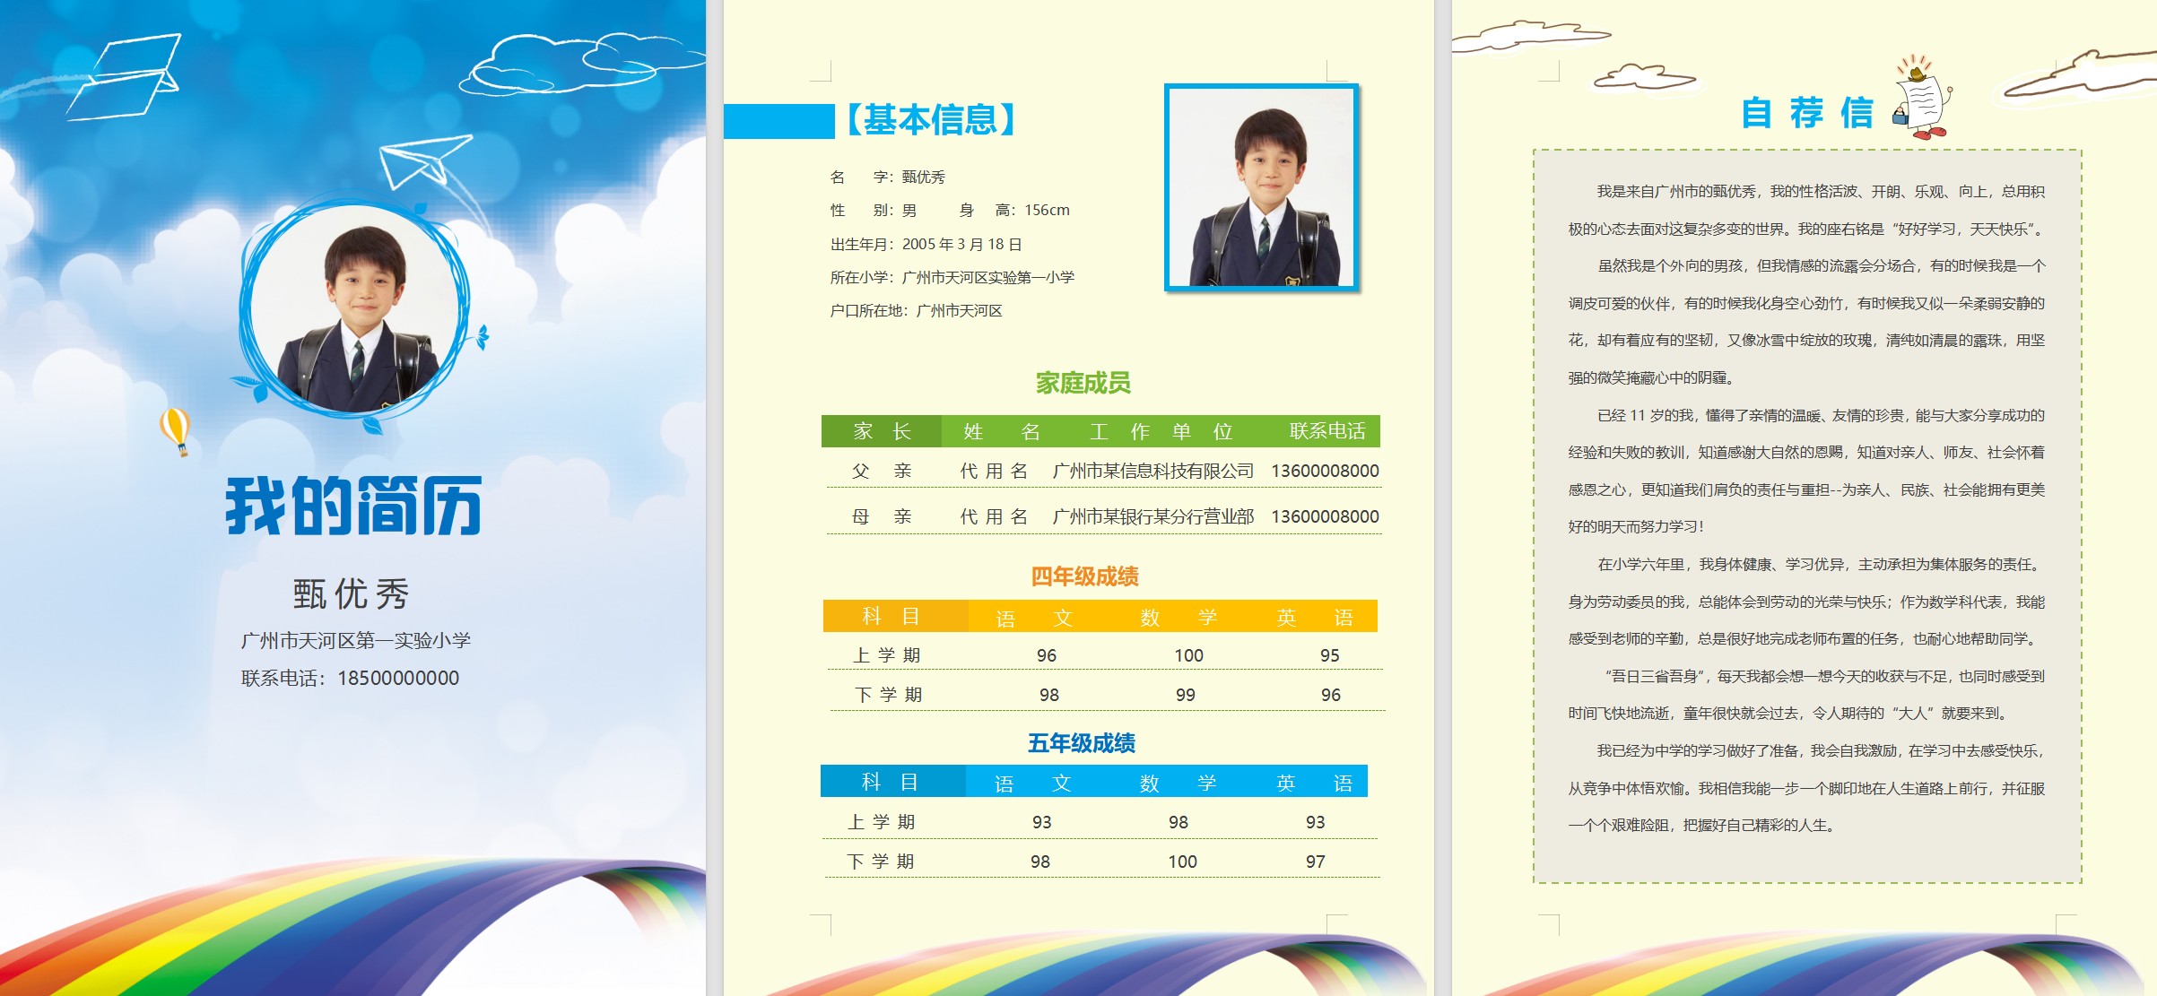This screenshot has width=2157, height=996.
Task: Click the 五年级成绩 heading
Action: 1081,743
